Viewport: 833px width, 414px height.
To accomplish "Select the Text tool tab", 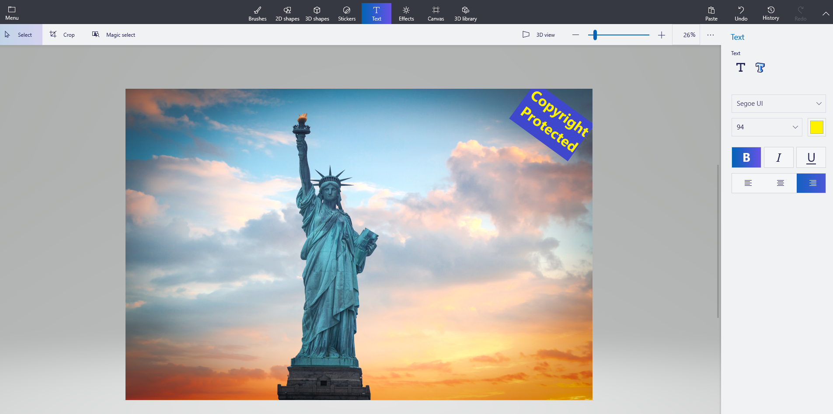I will (376, 14).
